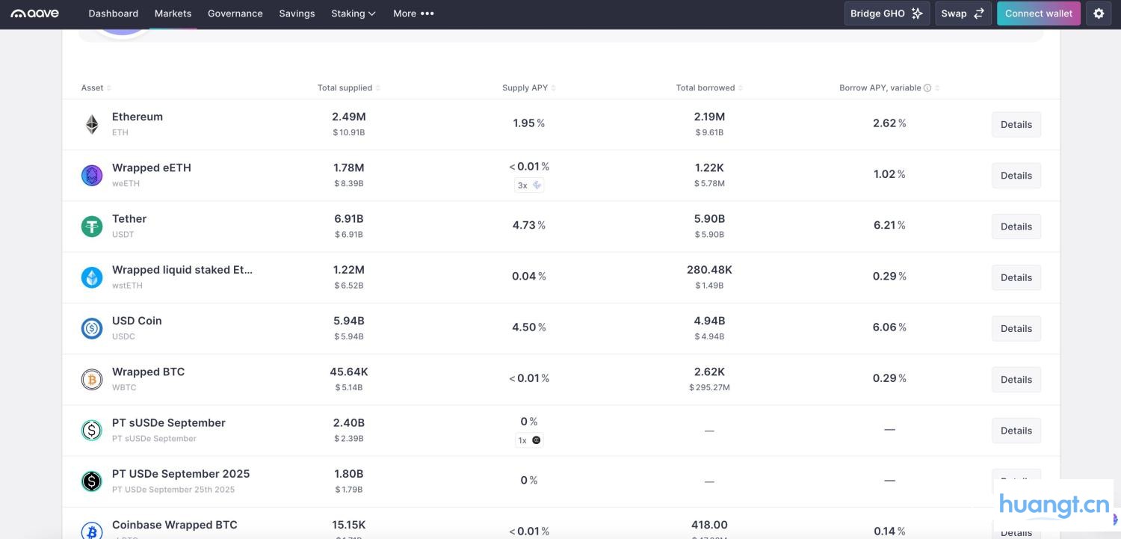Click the Connect wallet button
The width and height of the screenshot is (1121, 539).
coord(1038,13)
